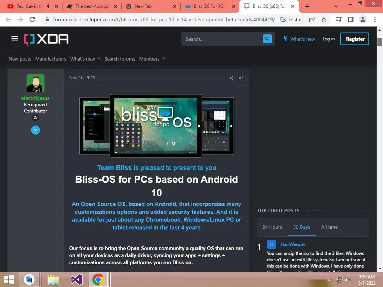383x287 pixels.
Task: Open Chrome three-dot menu
Action: 375,19
